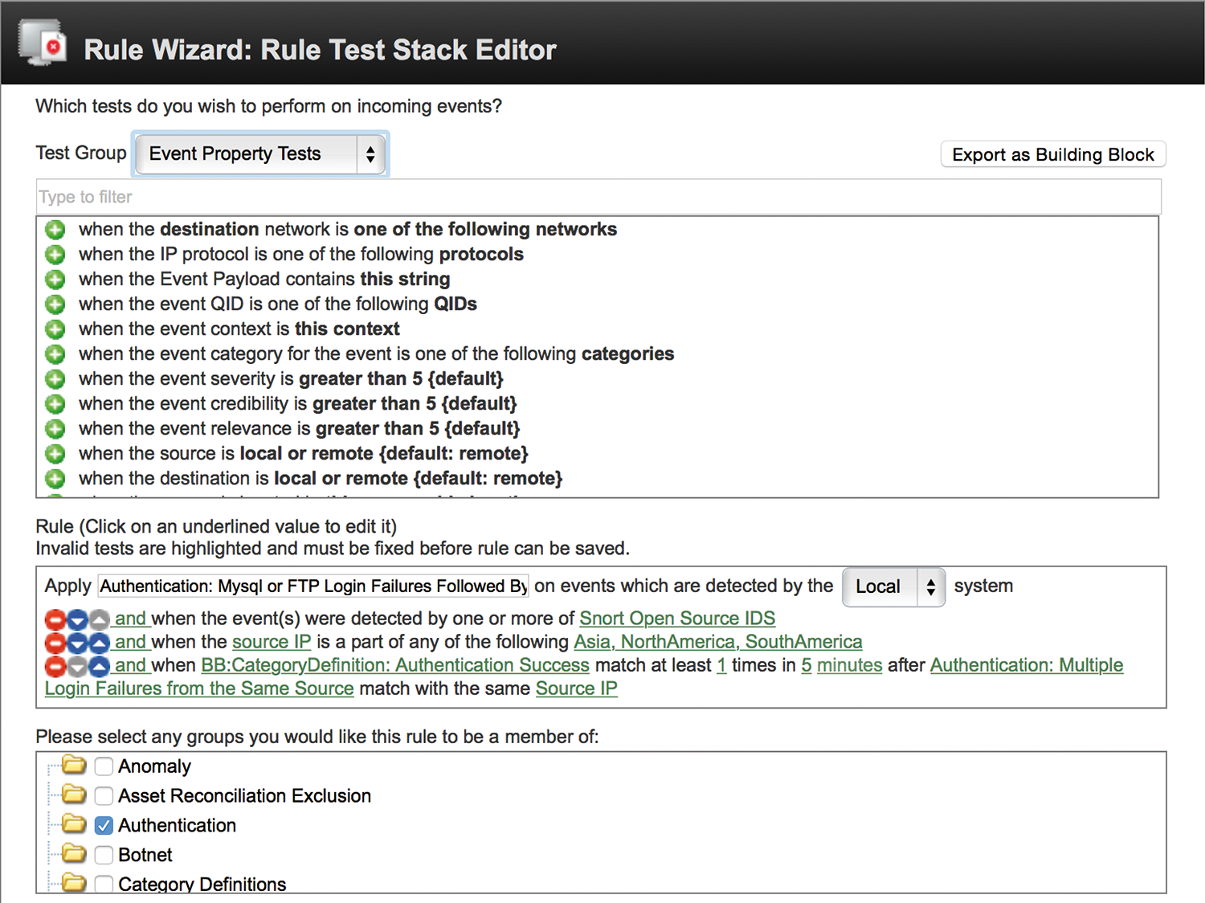Image resolution: width=1205 pixels, height=903 pixels.
Task: Click the folder icon beside Botnet
Action: click(x=74, y=854)
